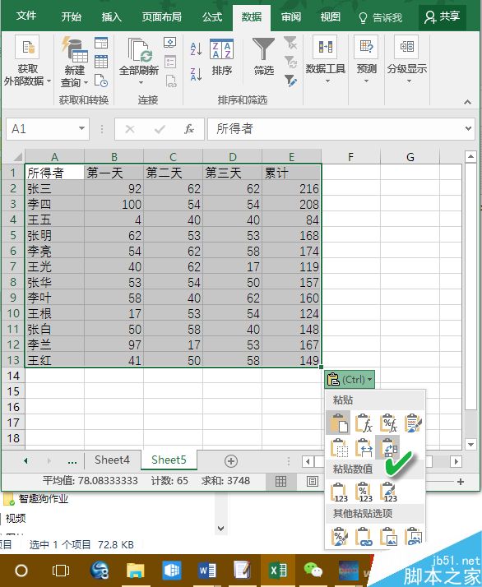Click the Paste Link icon
Screen dimensions: 482x587
[364, 537]
